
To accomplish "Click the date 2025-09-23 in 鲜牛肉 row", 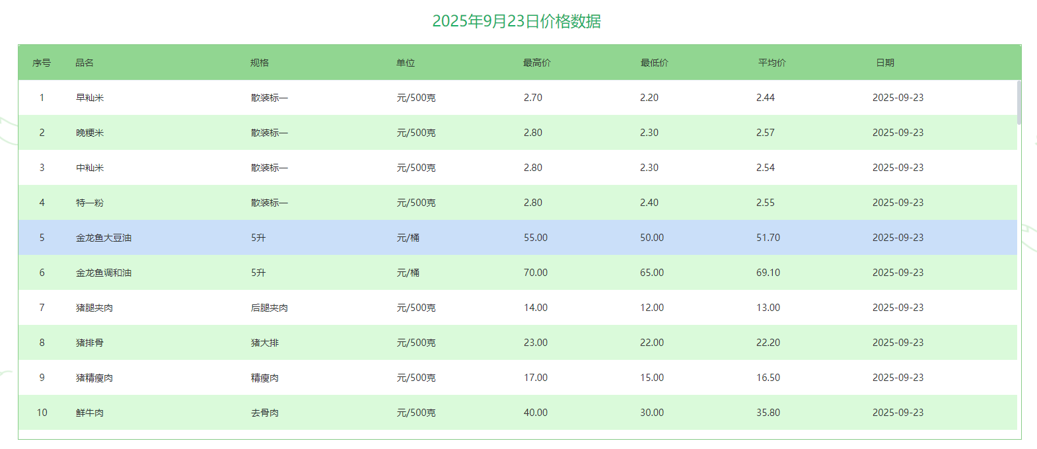I will click(x=898, y=413).
